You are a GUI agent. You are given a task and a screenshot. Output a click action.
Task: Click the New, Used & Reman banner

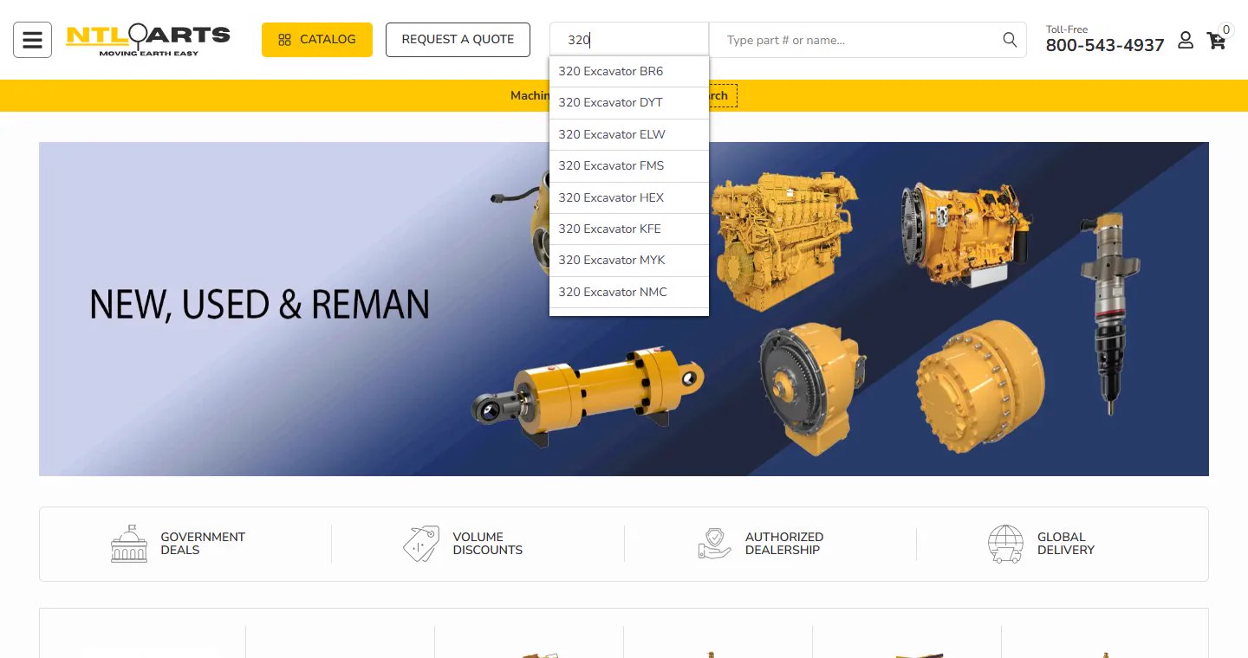(624, 309)
